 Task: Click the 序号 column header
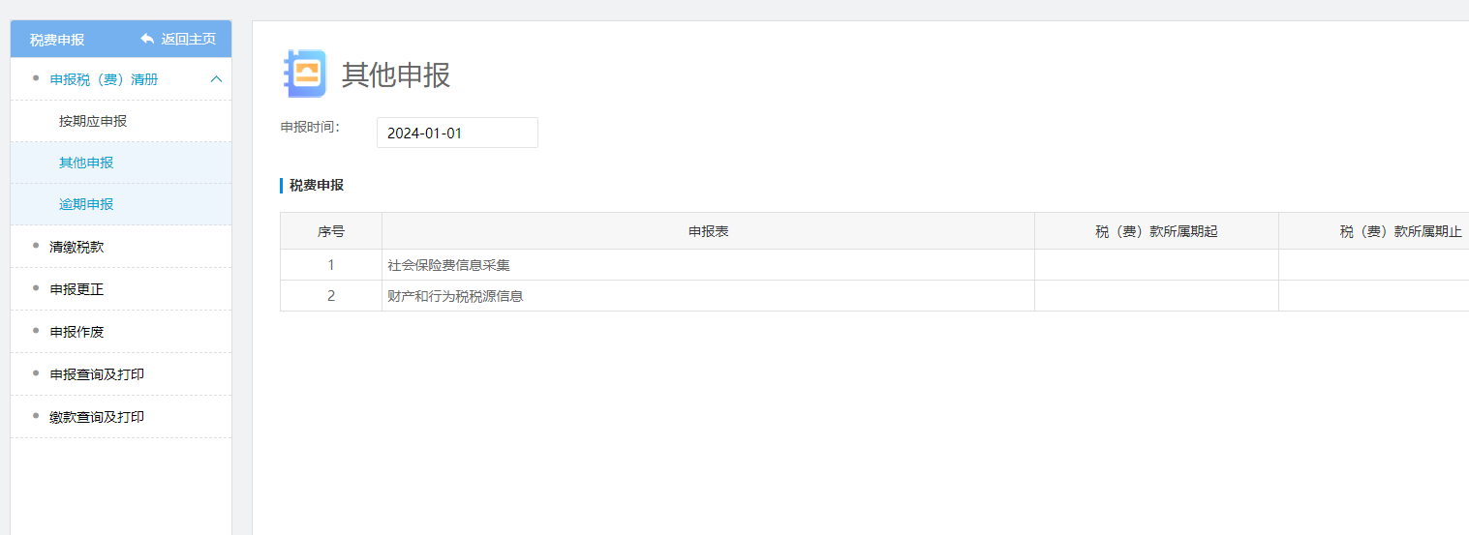click(331, 232)
